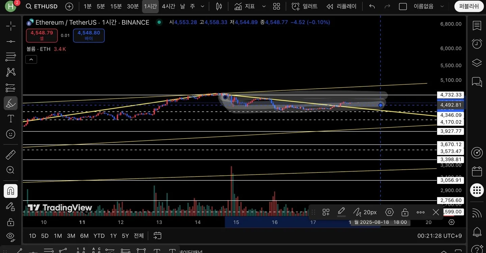
Task: Click the 3,056.91 price level label
Action: click(451, 180)
